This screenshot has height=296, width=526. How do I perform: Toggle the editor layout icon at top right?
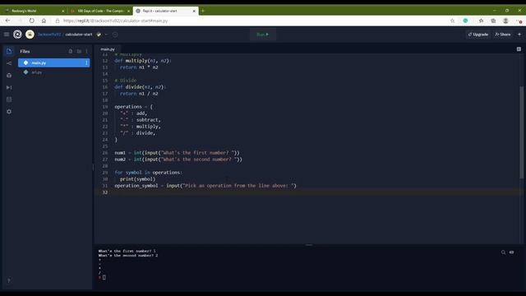(519, 49)
